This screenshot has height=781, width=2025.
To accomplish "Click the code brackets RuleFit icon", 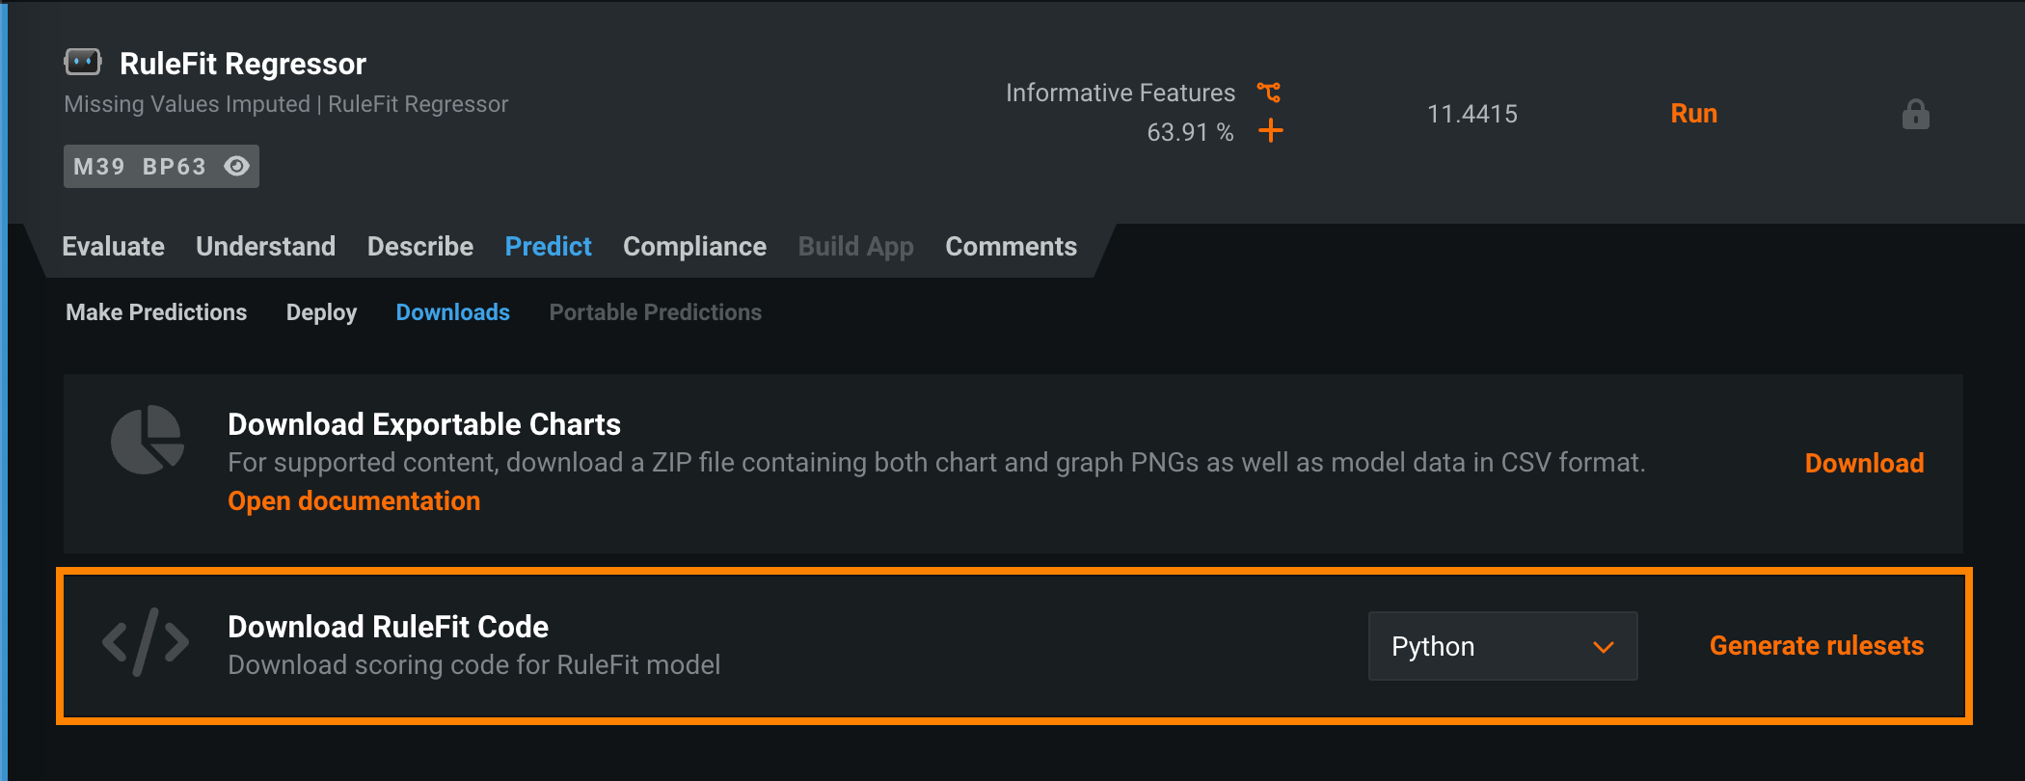I will pyautogui.click(x=146, y=642).
